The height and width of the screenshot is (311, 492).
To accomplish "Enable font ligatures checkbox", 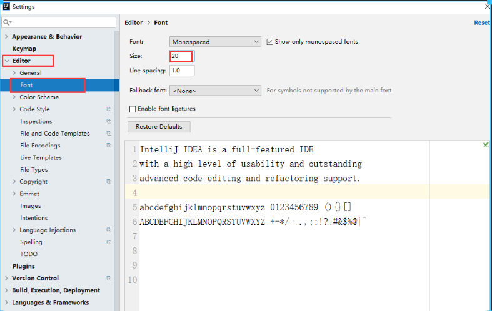I will 133,109.
